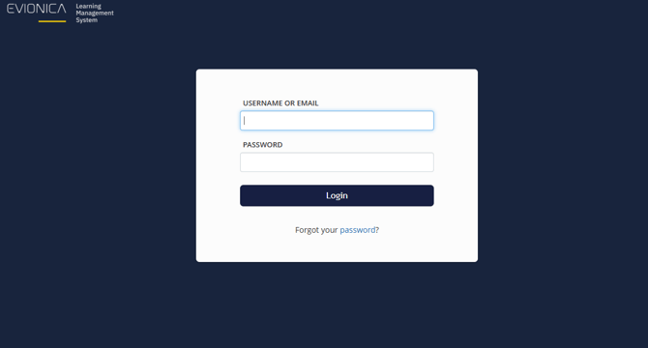Image resolution: width=648 pixels, height=348 pixels.
Task: Click the word 'EMAIL' in the username label
Action: pyautogui.click(x=308, y=103)
